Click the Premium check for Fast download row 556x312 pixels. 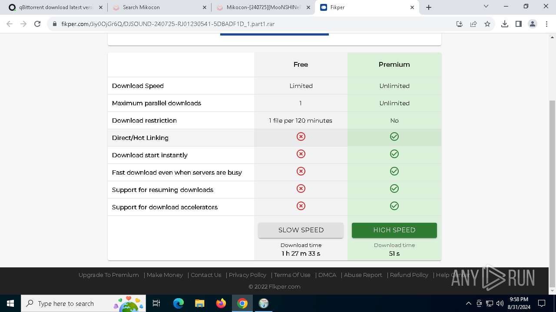click(394, 171)
